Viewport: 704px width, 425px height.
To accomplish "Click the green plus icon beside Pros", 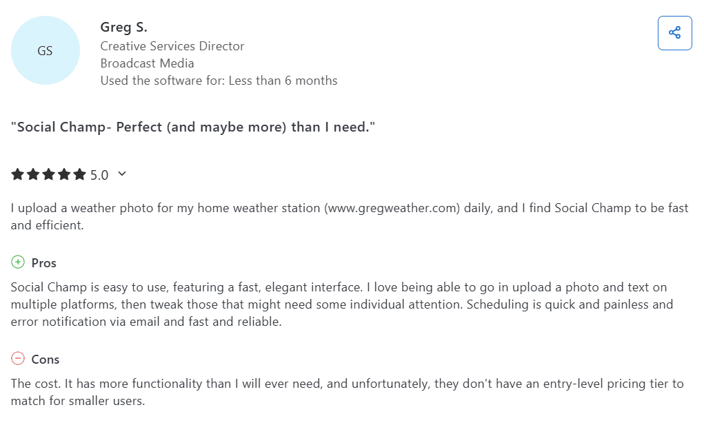I will click(18, 262).
